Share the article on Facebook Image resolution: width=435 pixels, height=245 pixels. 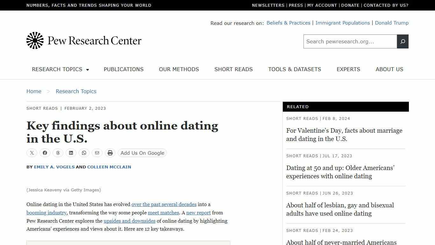(45, 153)
